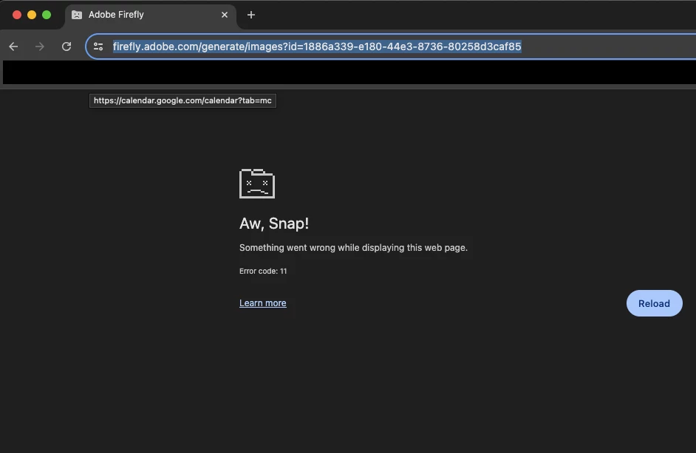The width and height of the screenshot is (696, 453).
Task: Click the calendar.google.com URL tooltip
Action: 182,100
